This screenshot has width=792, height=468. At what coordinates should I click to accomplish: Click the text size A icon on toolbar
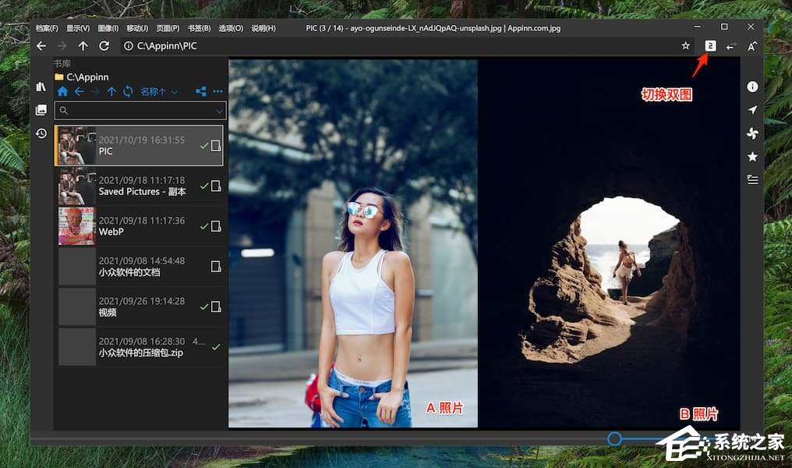point(752,47)
